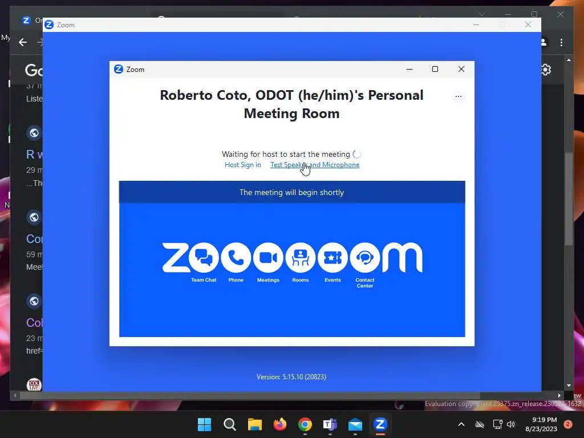Open the three-dot options menu in Zoom
Screen dimensions: 584x438
point(459,96)
